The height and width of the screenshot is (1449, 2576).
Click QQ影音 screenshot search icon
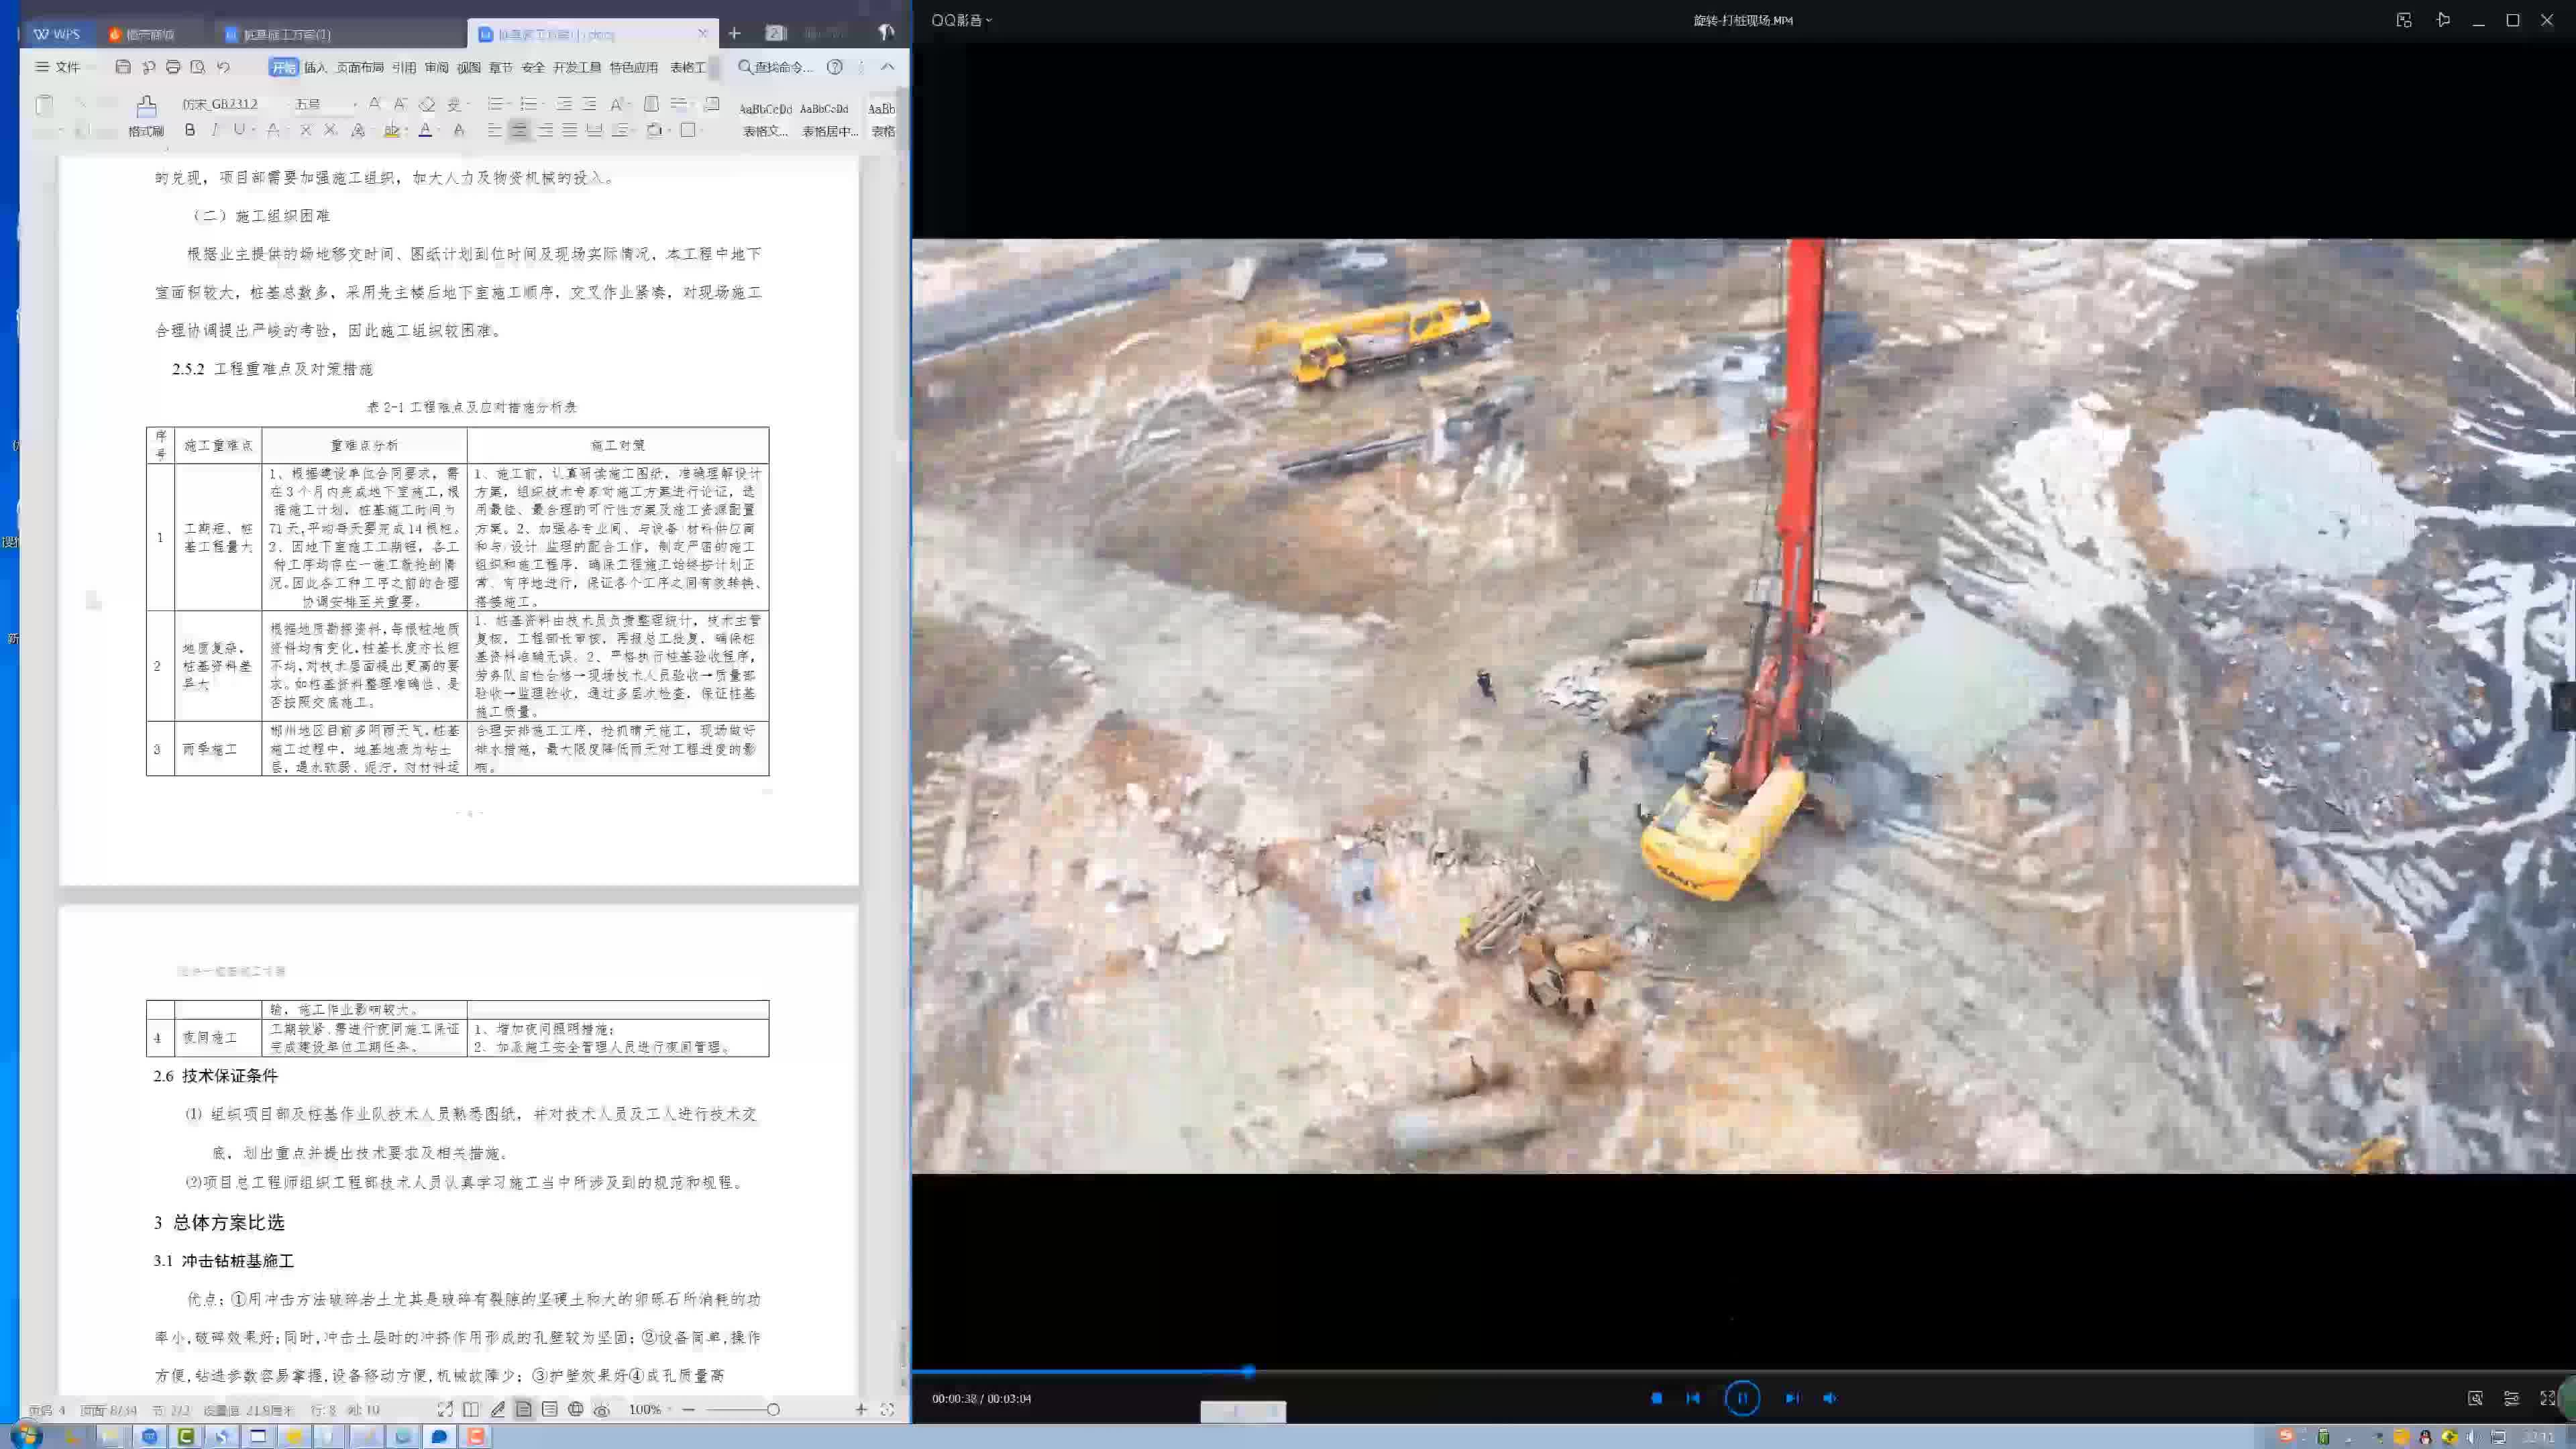(2475, 1398)
